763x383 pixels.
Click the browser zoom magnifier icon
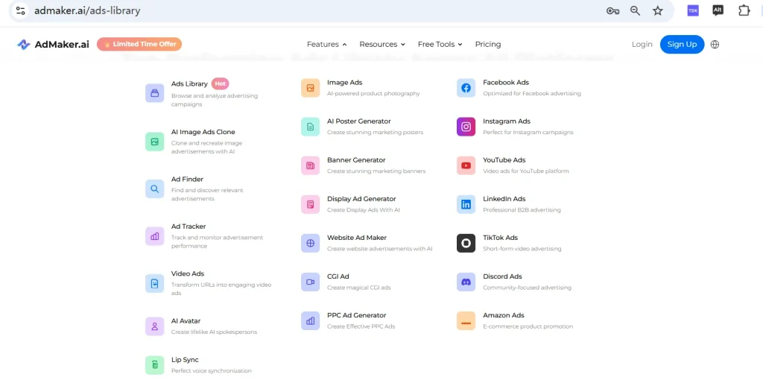635,10
